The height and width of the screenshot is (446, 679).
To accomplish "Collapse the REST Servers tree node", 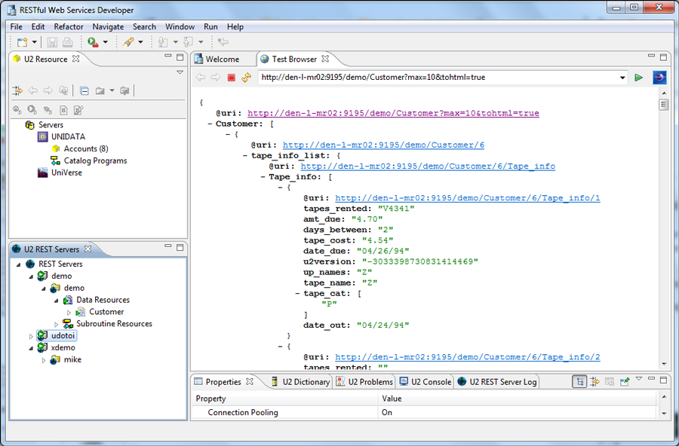I will point(18,264).
